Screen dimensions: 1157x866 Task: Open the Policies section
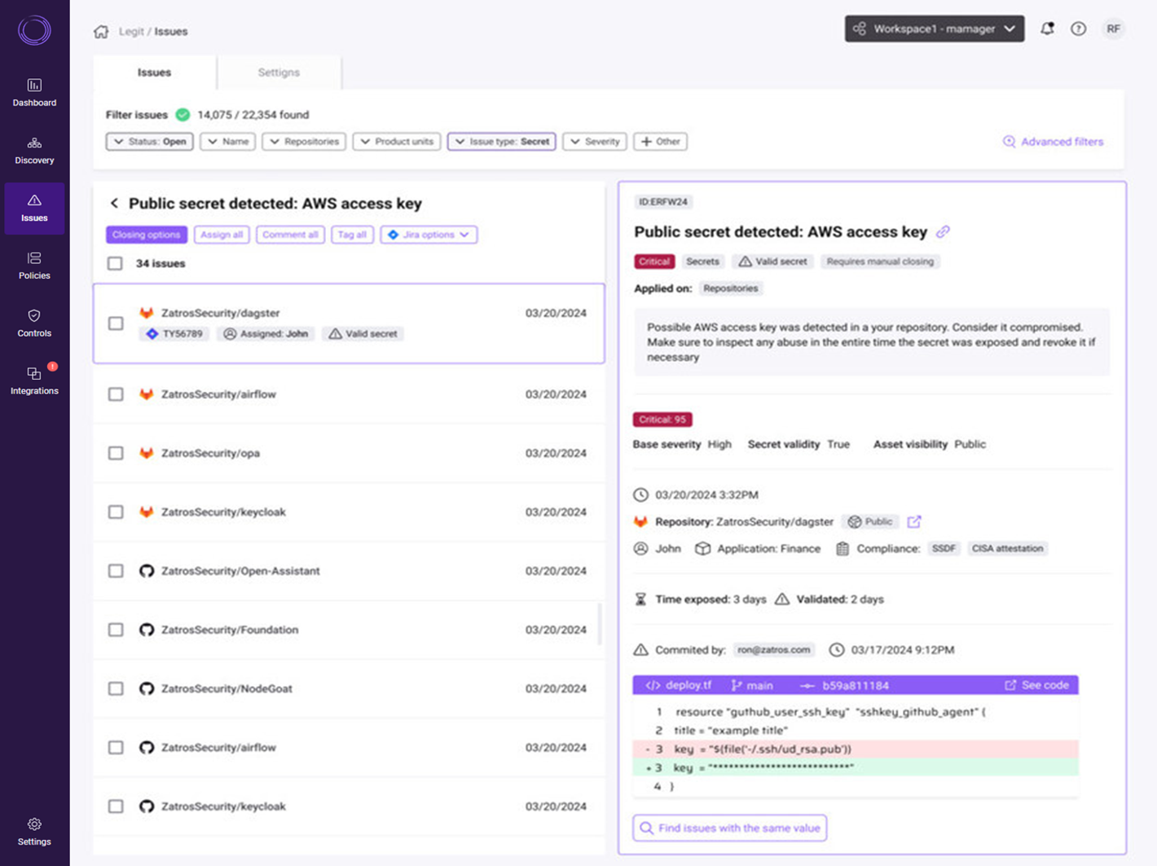pos(34,266)
